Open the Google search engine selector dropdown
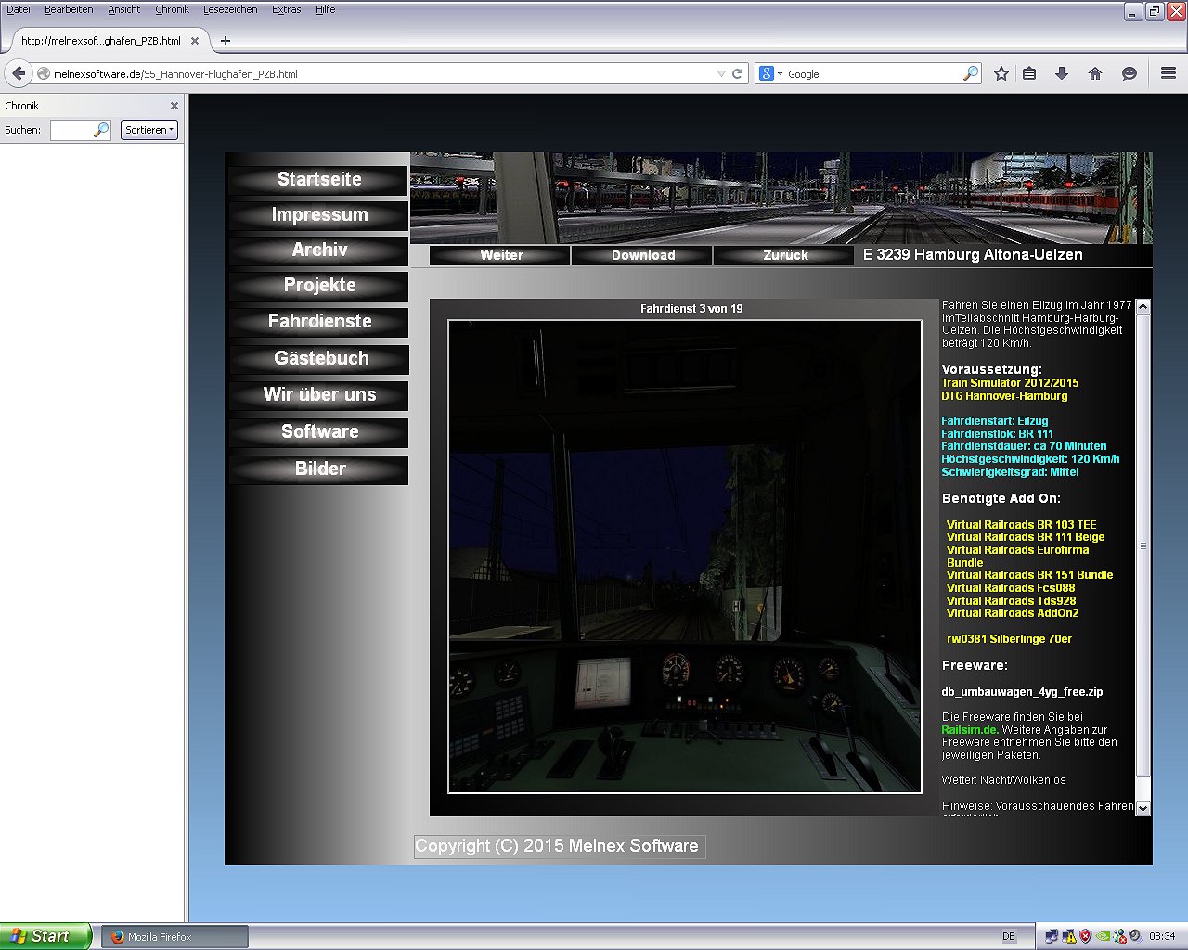 [x=770, y=73]
